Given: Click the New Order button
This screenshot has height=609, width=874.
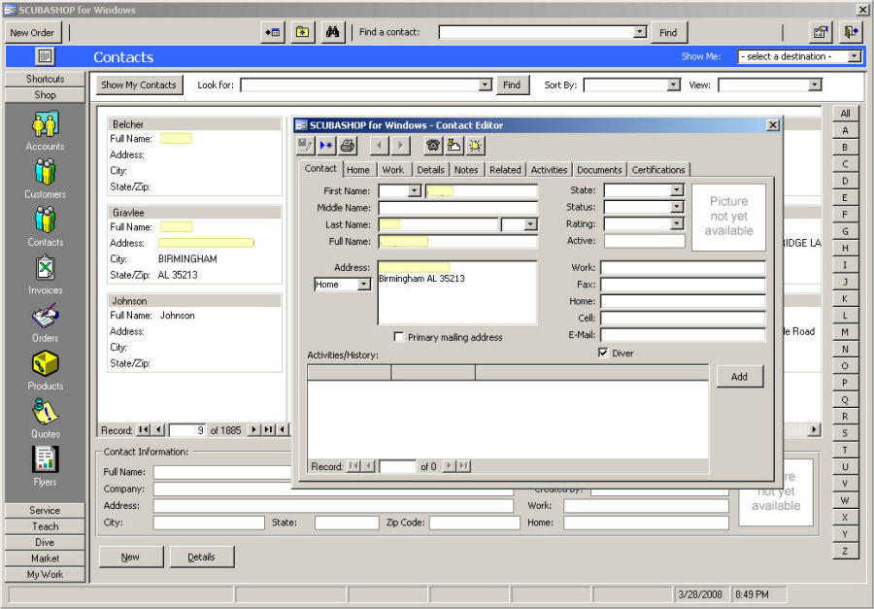Looking at the screenshot, I should click(x=32, y=32).
